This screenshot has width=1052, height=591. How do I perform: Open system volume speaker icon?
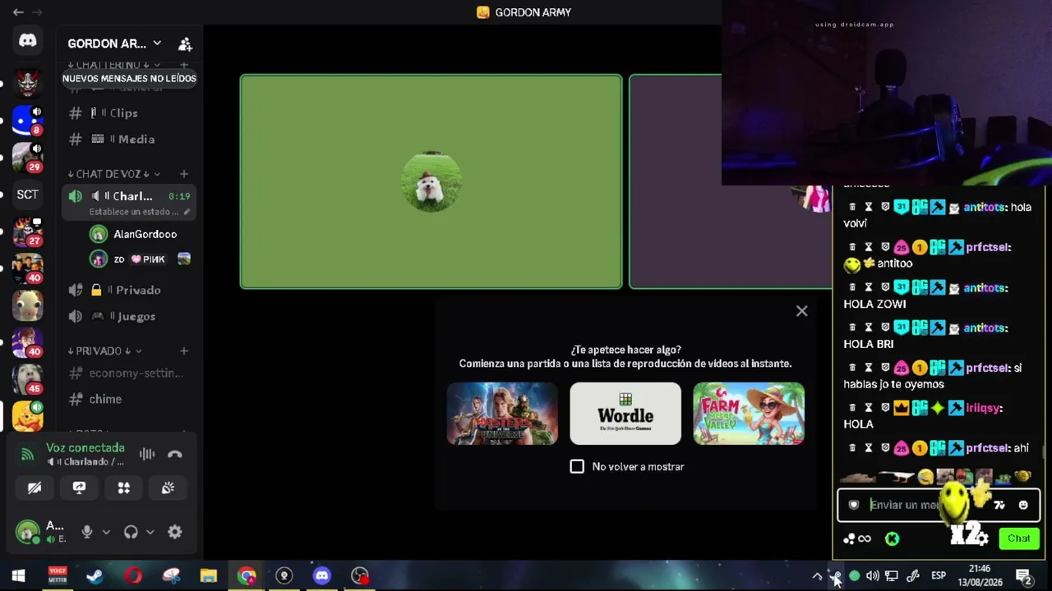tap(872, 576)
